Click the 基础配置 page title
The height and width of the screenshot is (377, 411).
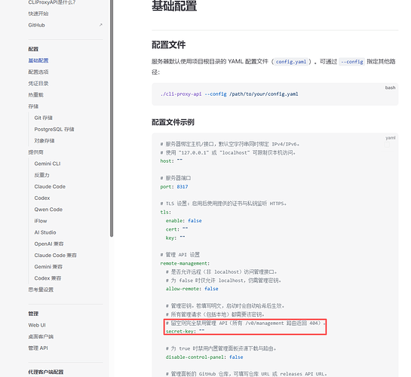tap(174, 6)
